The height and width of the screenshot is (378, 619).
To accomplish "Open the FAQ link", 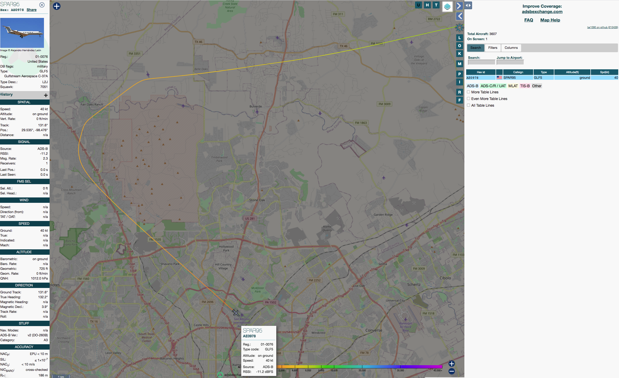I will (529, 20).
